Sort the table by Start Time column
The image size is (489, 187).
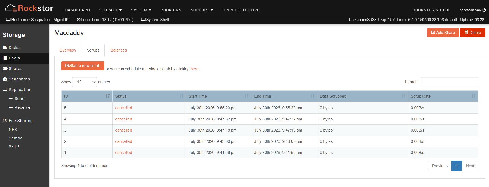point(219,96)
